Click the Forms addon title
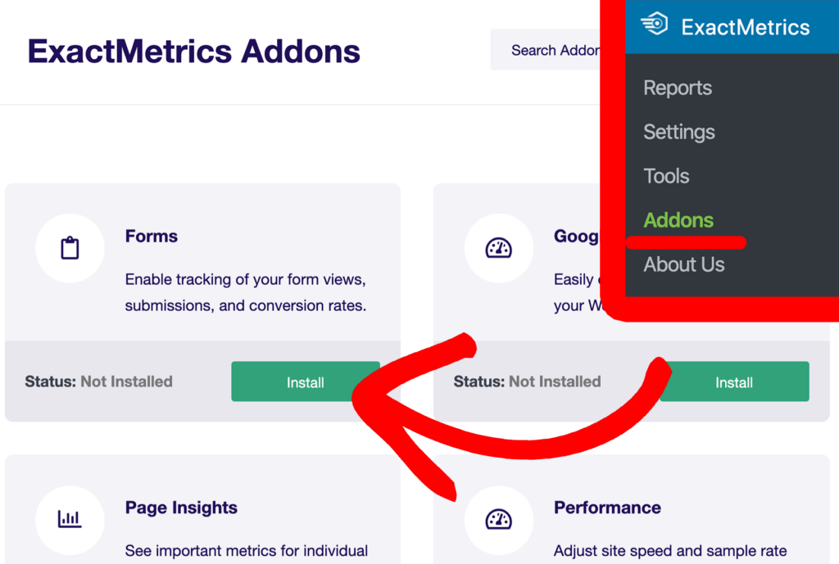 [151, 237]
